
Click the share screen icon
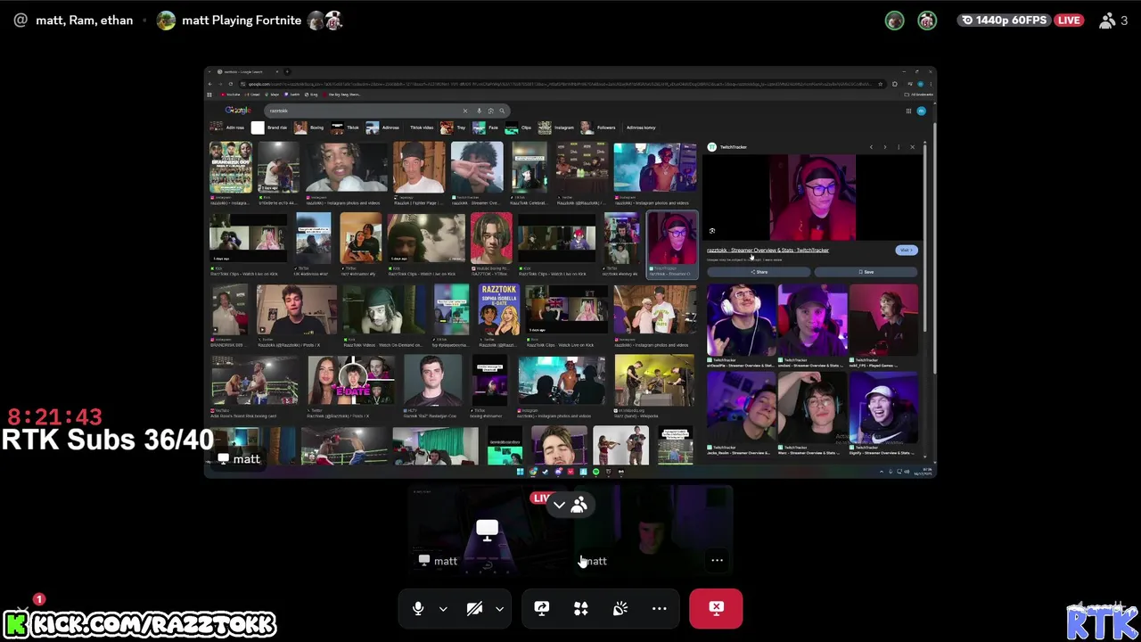click(x=541, y=608)
